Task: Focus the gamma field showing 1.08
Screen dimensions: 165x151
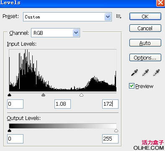Action: coord(62,104)
